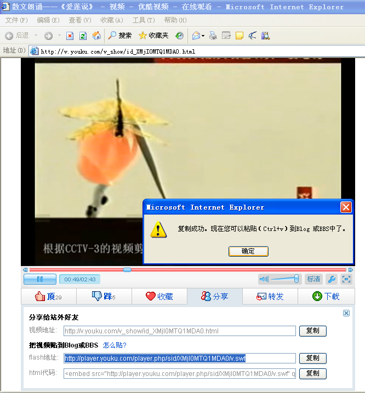Viewport: 365px width, 393px height.
Task: Expand the Forward button dropdown arrow
Action: click(x=59, y=36)
